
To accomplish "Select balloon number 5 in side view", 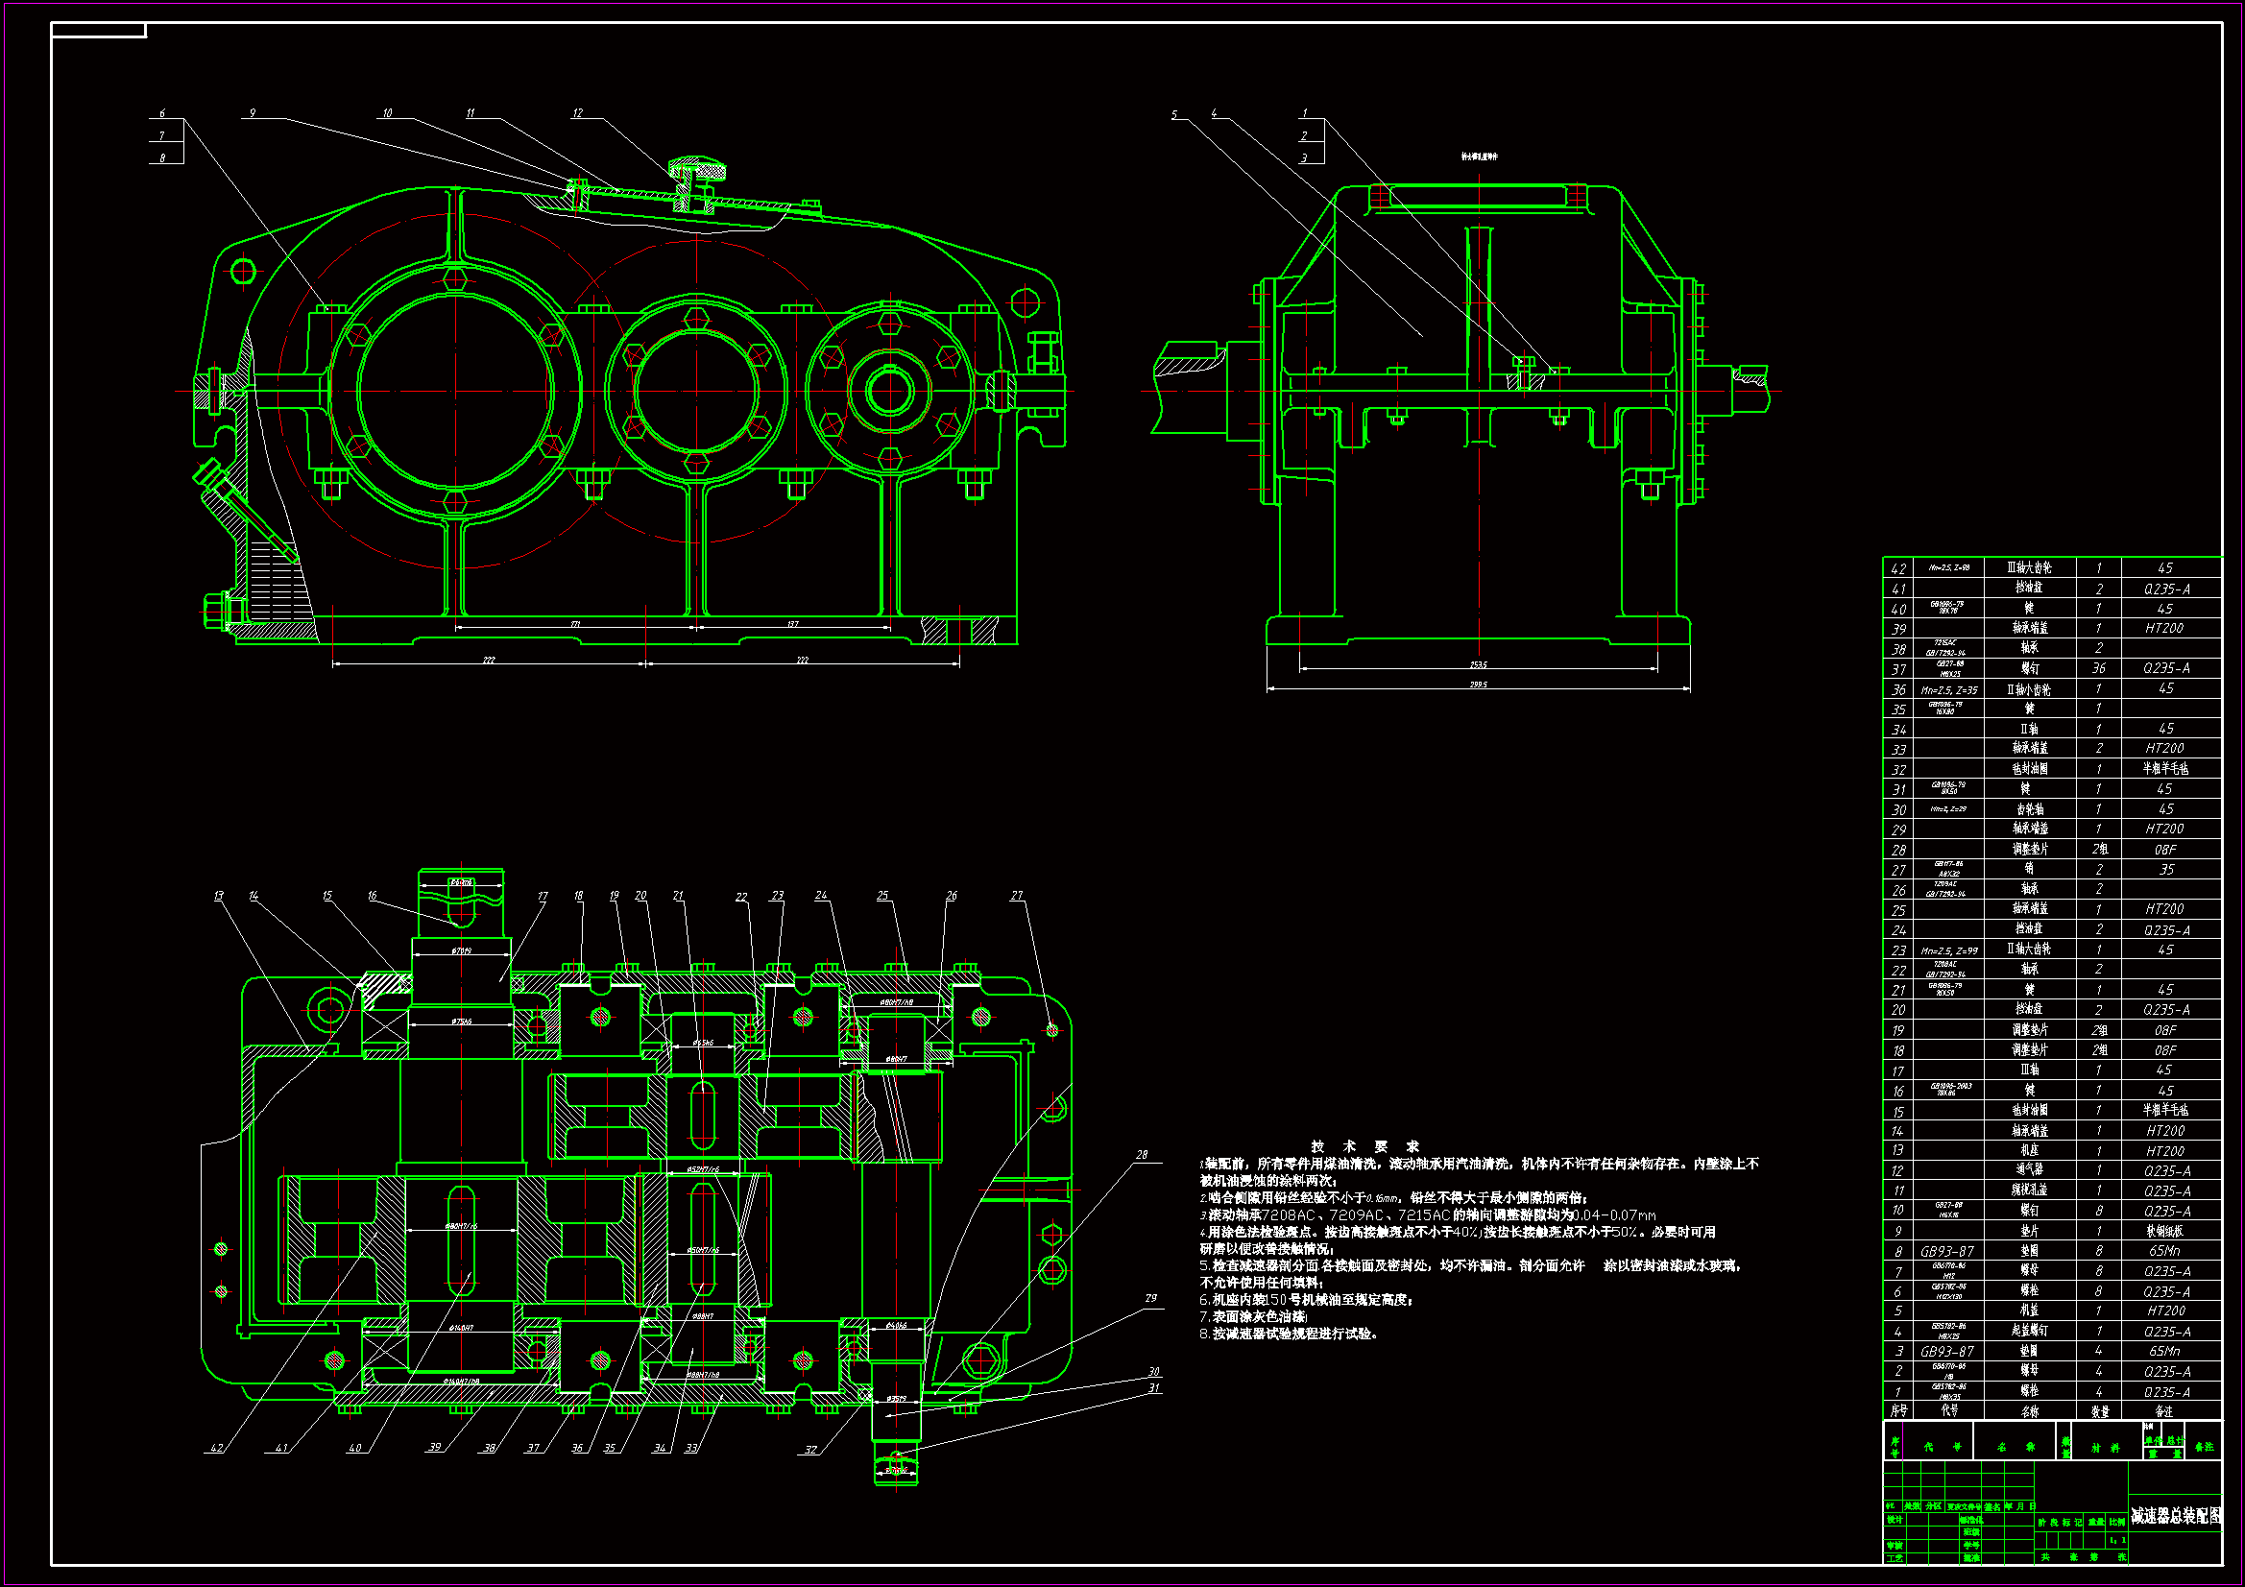I will point(1174,114).
